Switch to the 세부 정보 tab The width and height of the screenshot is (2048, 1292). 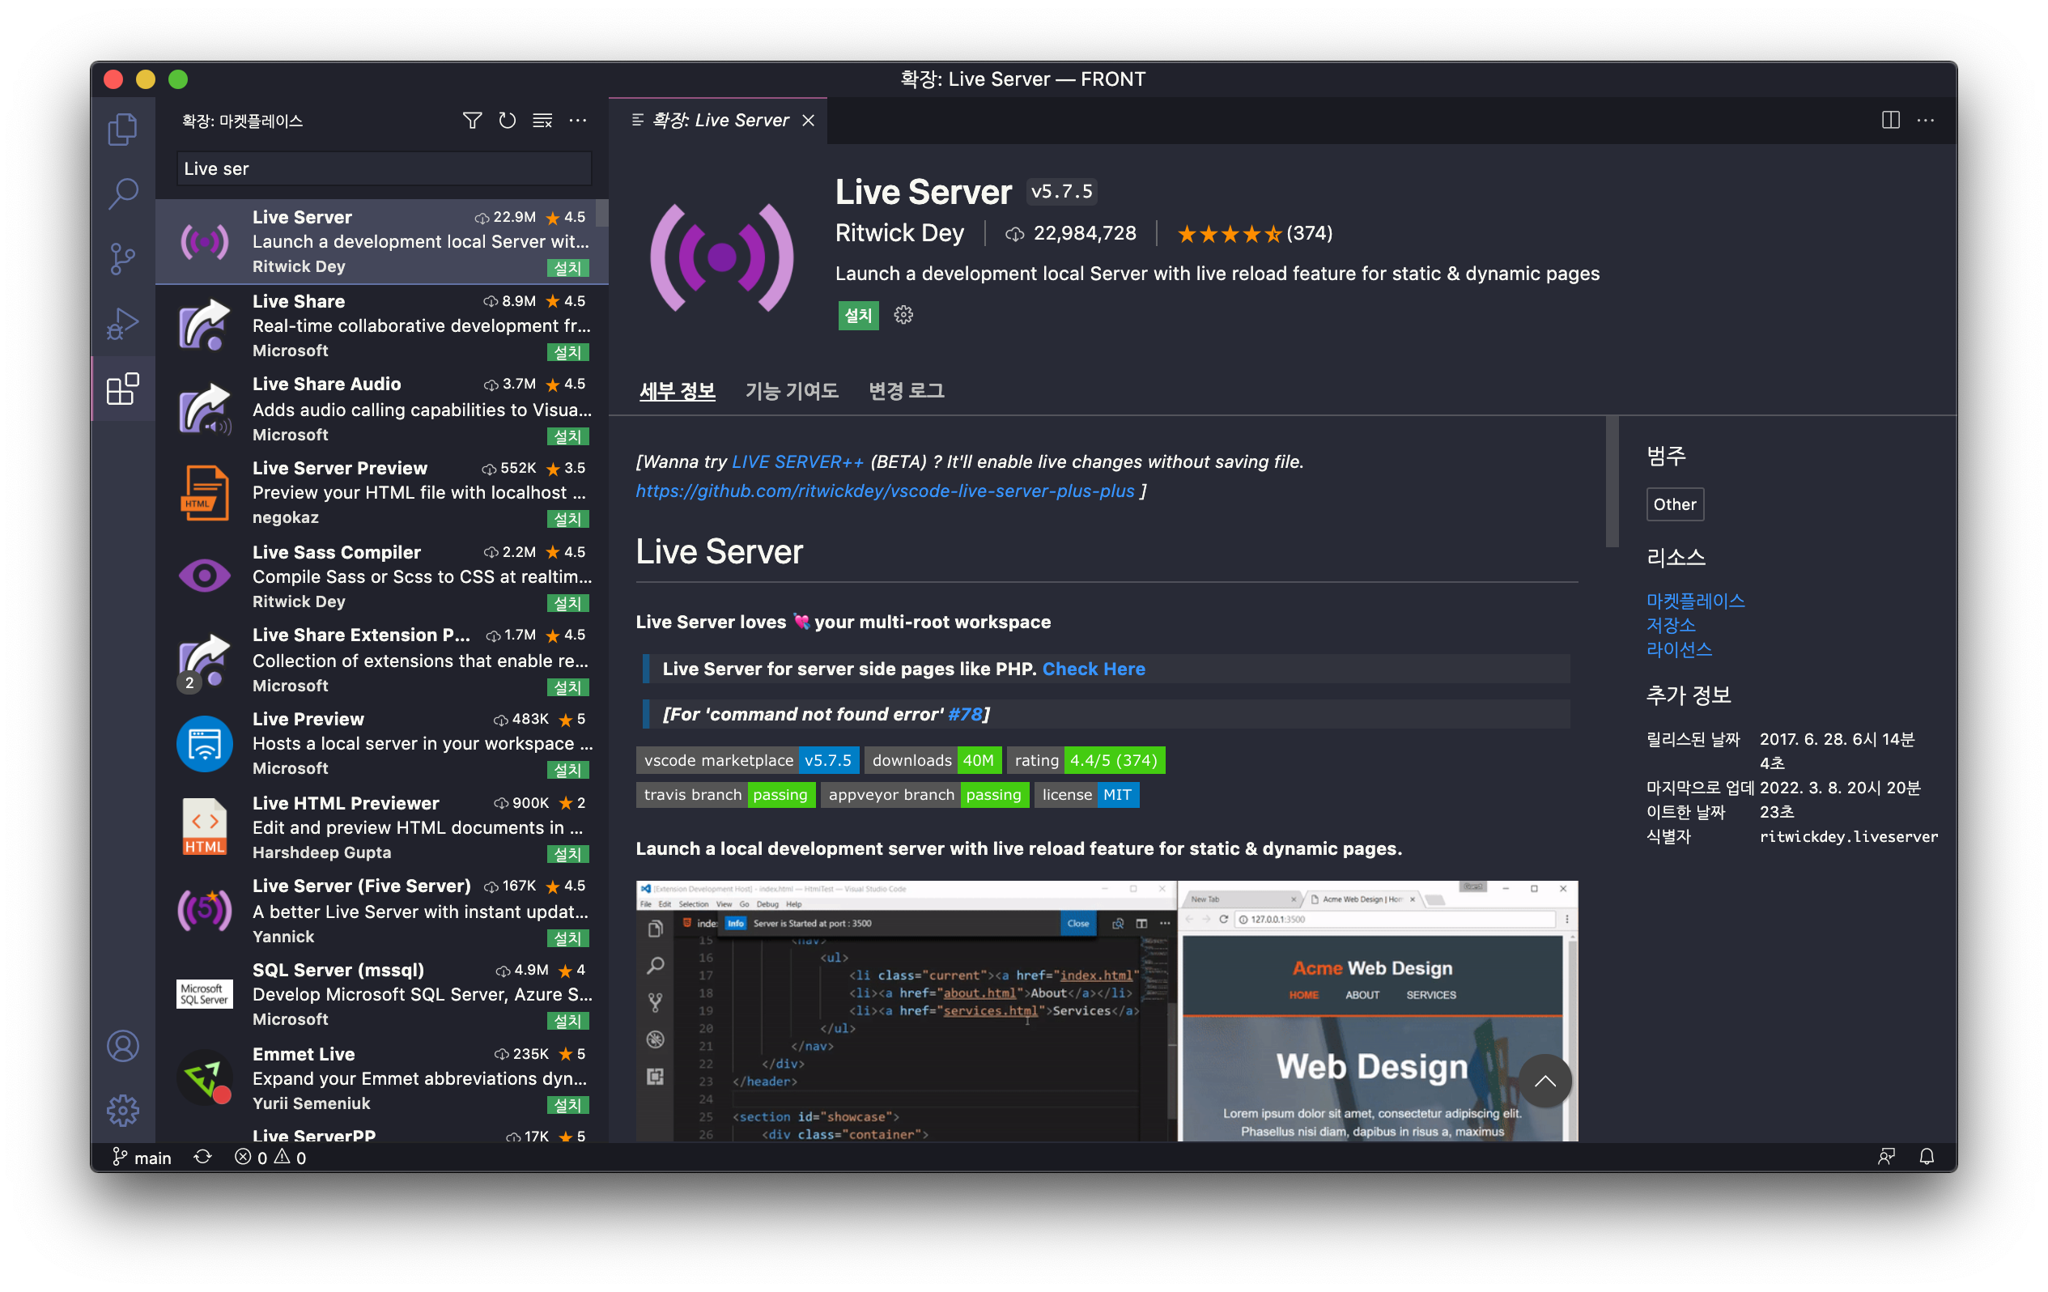coord(677,390)
